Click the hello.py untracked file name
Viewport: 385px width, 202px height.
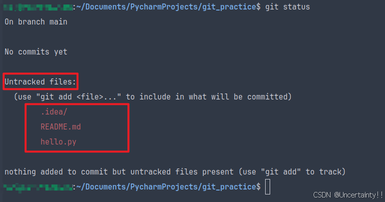point(58,142)
